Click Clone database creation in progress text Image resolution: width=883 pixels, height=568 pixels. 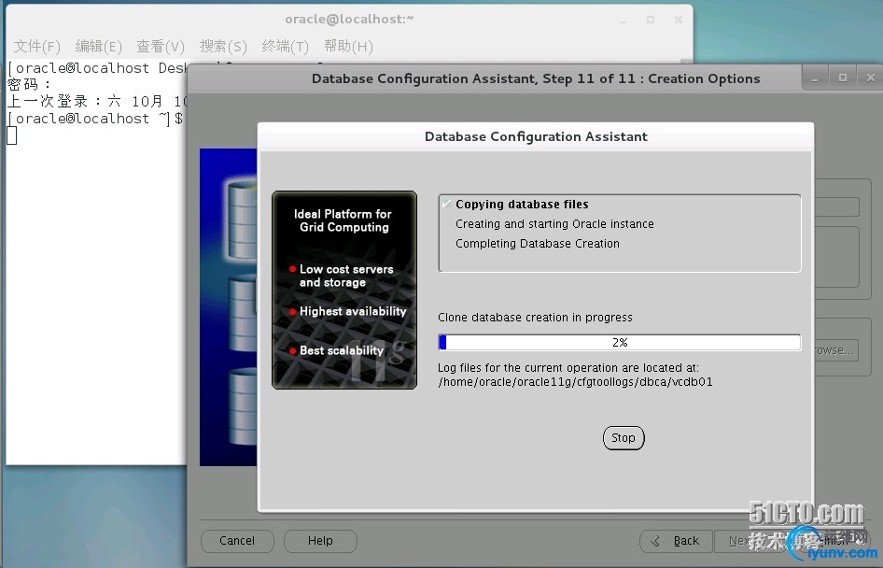[x=535, y=318]
